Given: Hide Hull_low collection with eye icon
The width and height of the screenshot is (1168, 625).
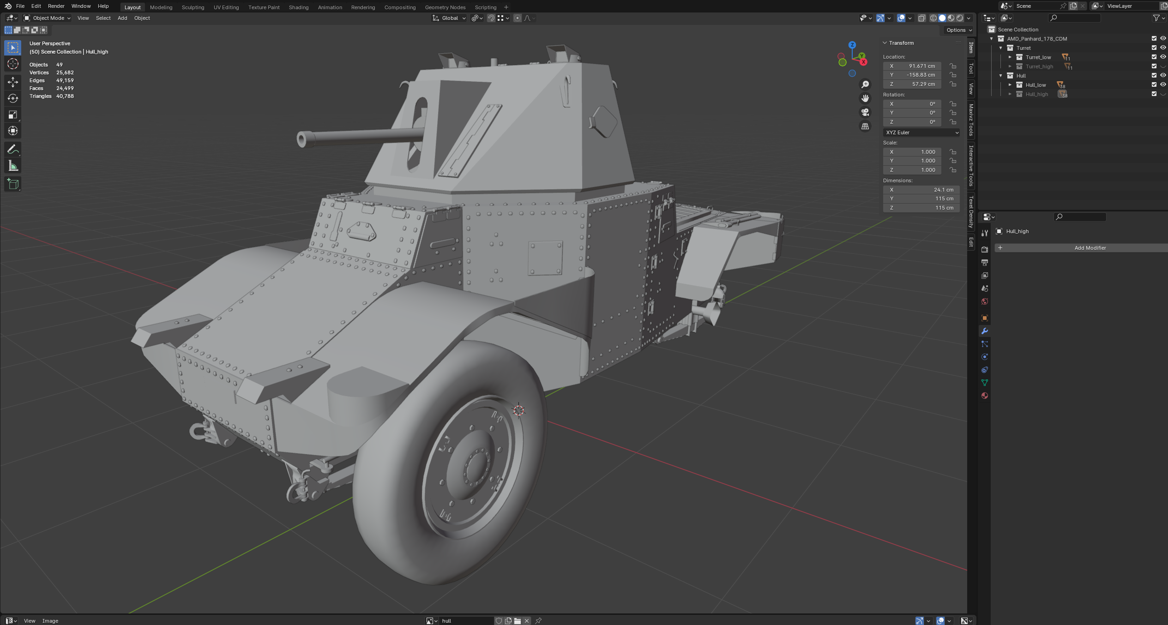Looking at the screenshot, I should (x=1163, y=85).
